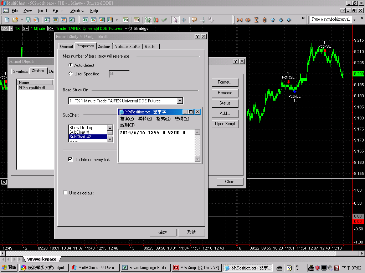Image resolution: width=365 pixels, height=273 pixels.
Task: Activate the pointer arrow tool
Action: [x=175, y=20]
